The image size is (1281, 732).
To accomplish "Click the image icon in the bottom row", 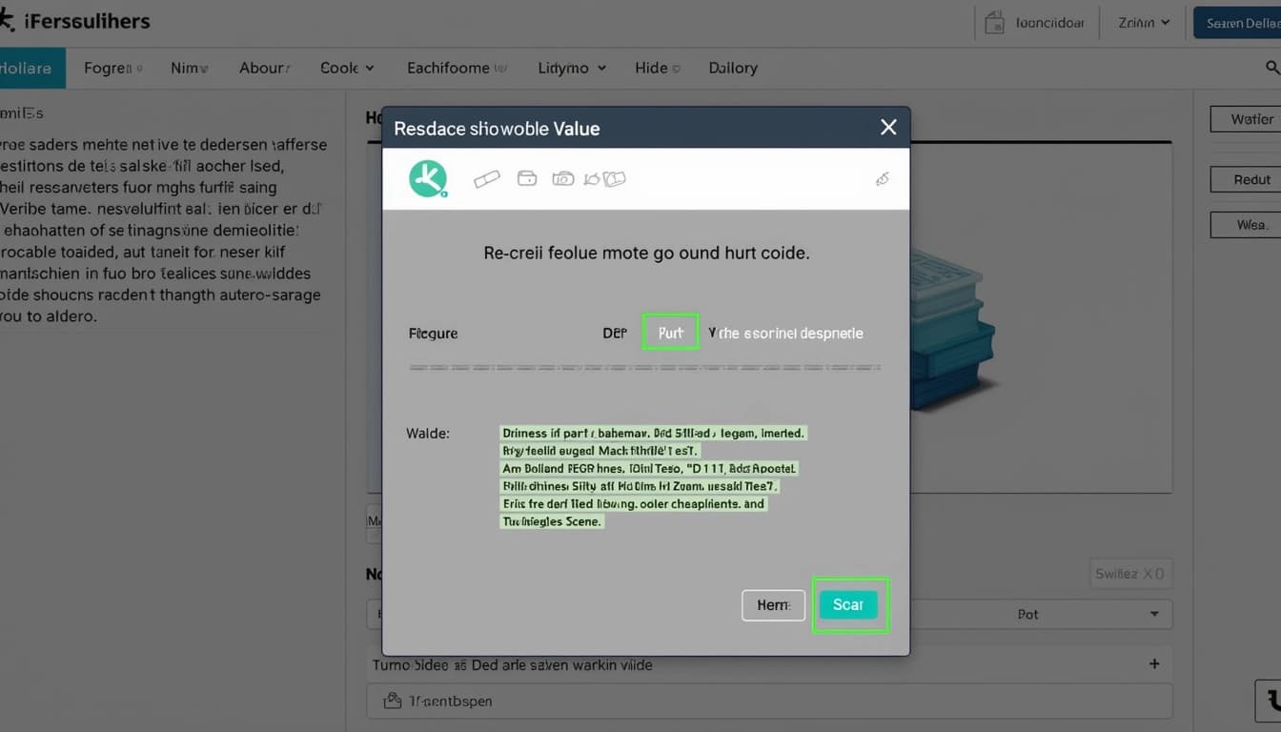I will (x=392, y=701).
